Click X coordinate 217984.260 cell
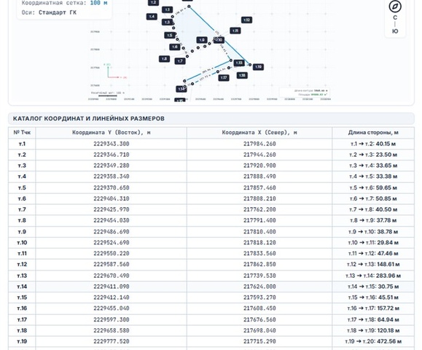 [259, 144]
